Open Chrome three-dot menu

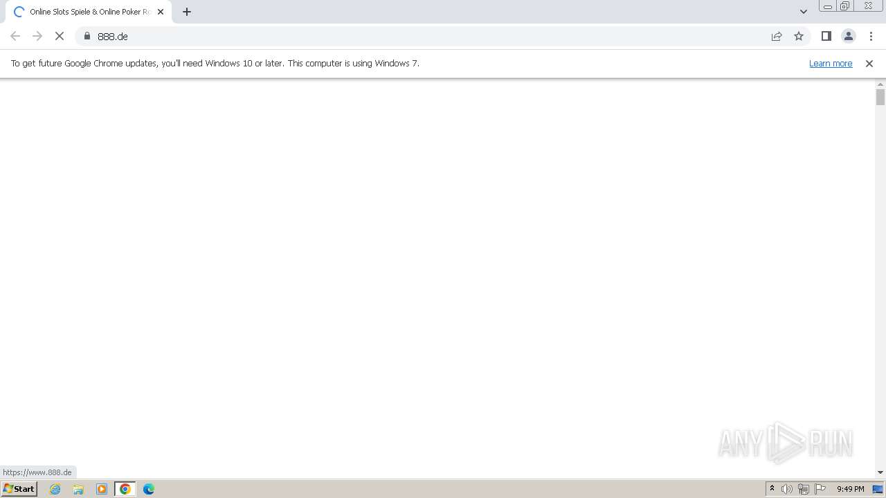(871, 36)
